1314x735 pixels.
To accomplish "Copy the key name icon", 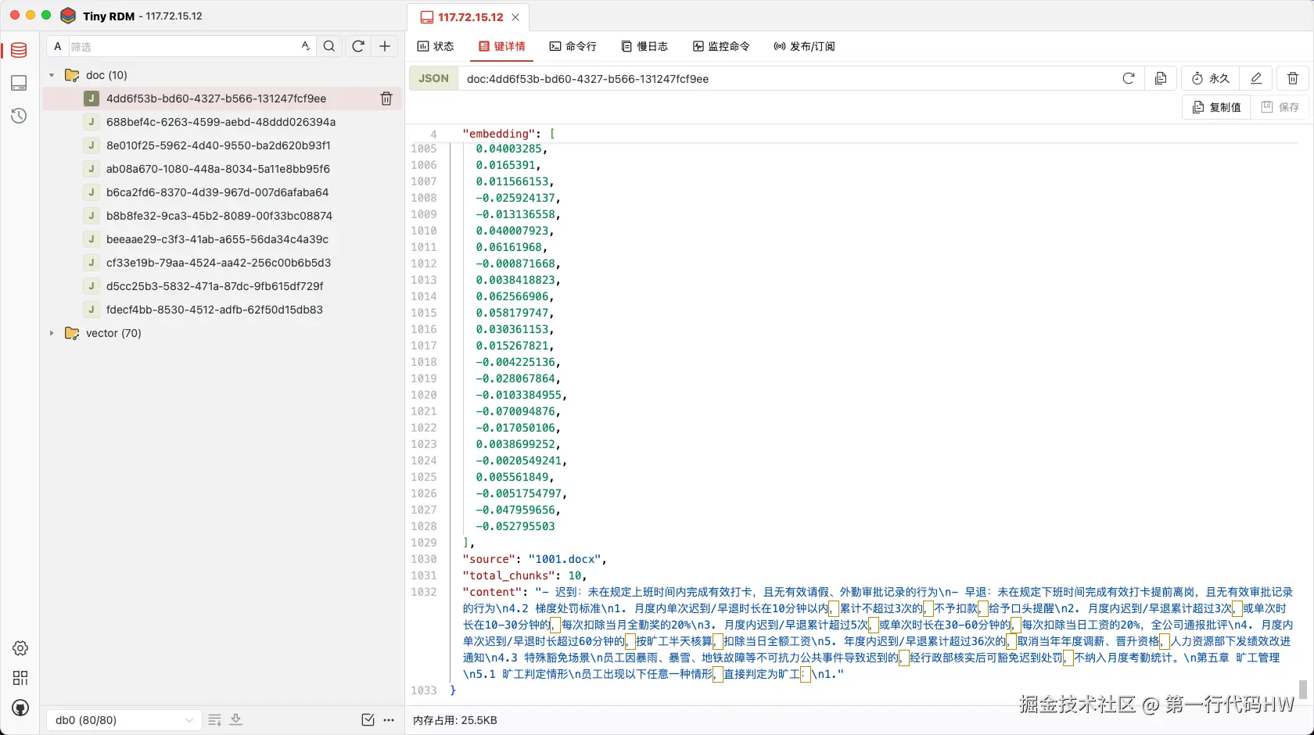I will 1161,78.
